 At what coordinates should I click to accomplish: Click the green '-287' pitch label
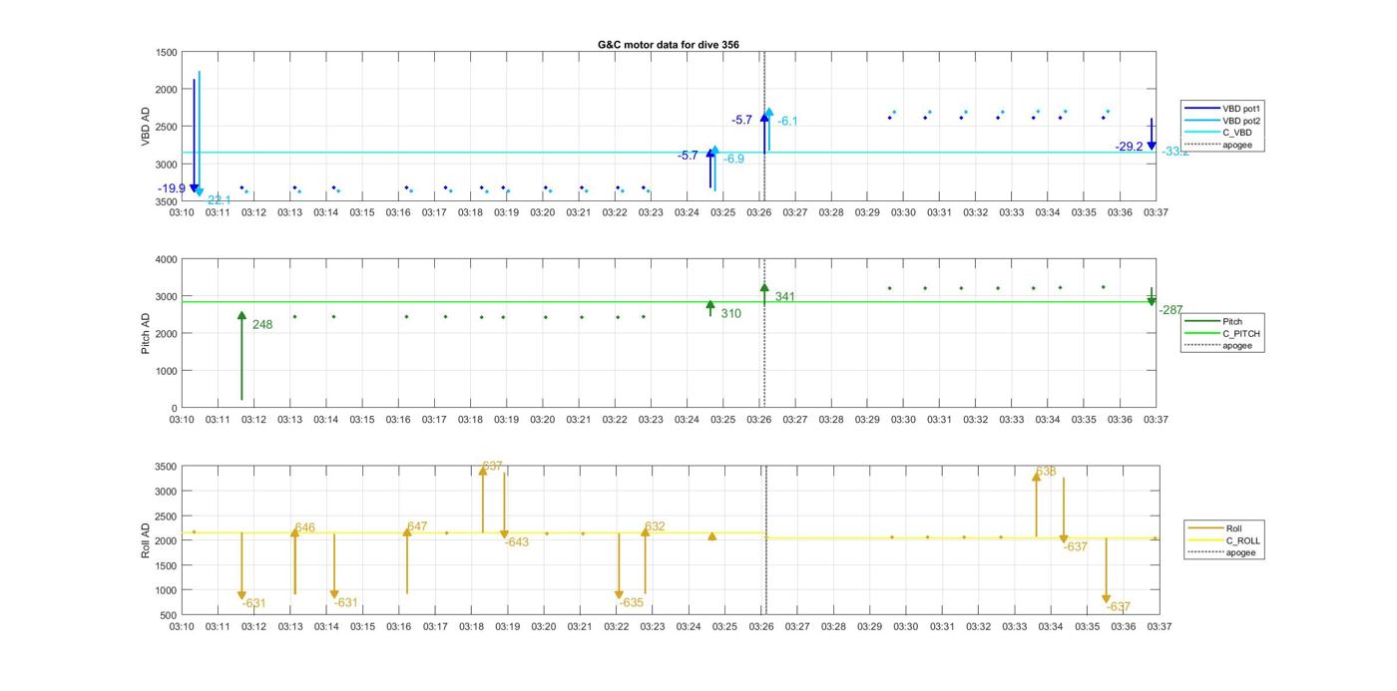tap(1170, 311)
